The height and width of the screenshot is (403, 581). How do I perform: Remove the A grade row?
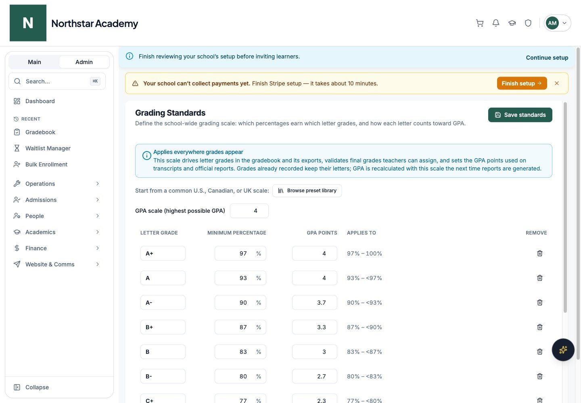(540, 278)
